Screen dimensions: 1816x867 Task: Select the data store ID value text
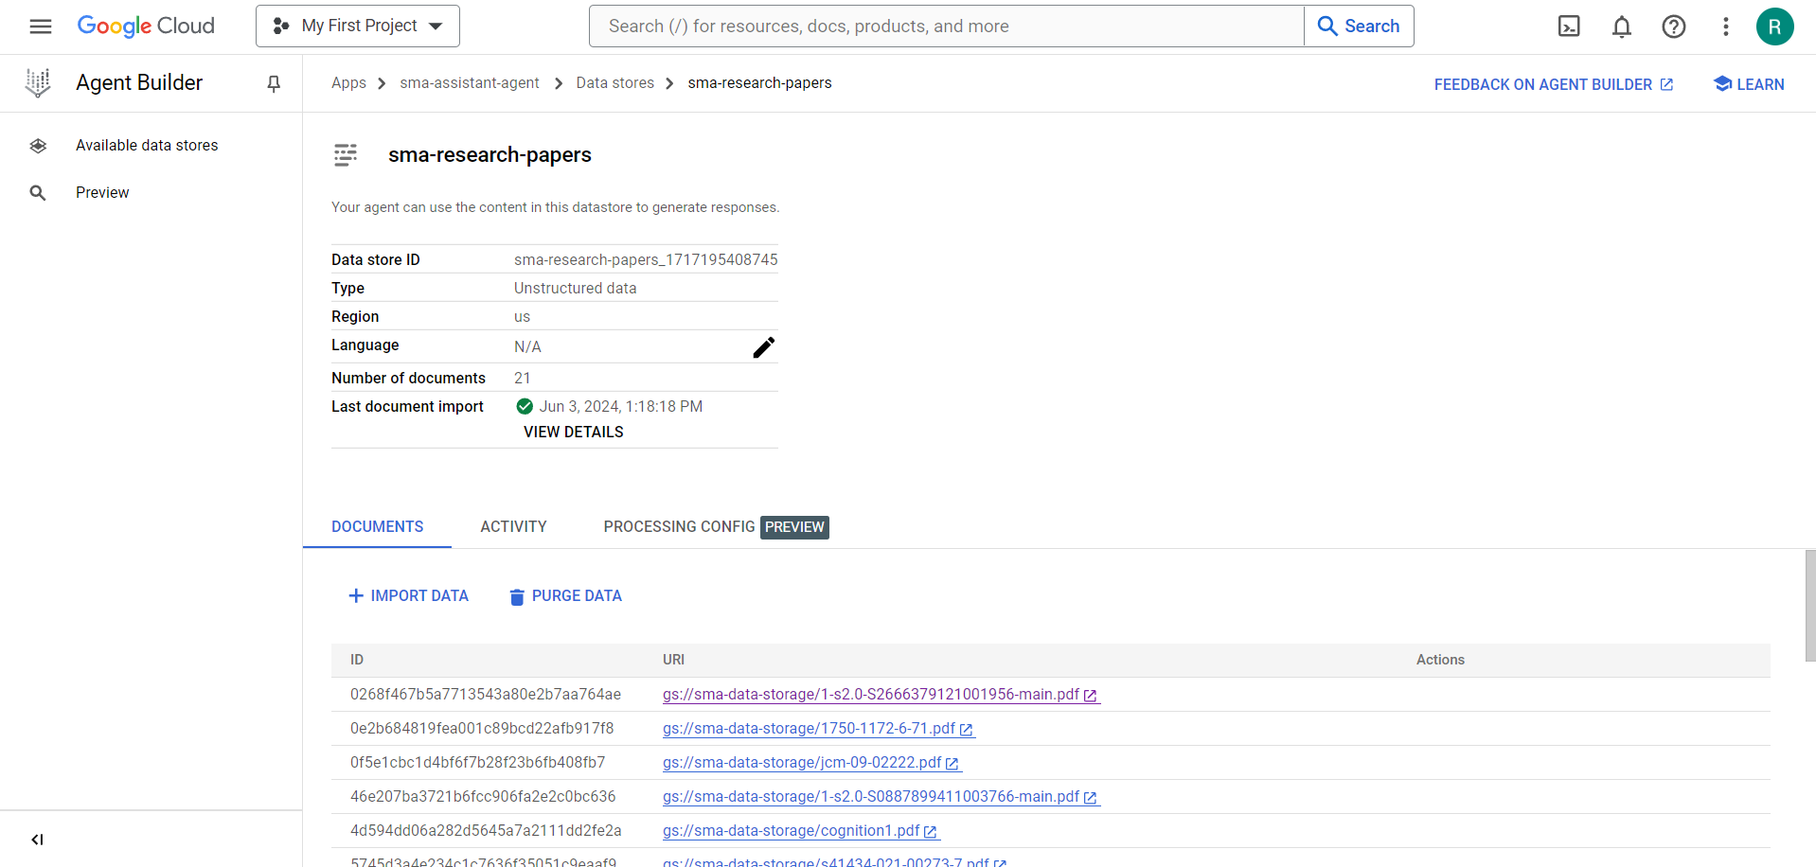tap(646, 259)
